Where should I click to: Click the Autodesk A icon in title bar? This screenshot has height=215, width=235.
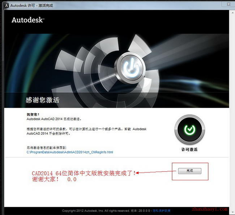pos(7,5)
